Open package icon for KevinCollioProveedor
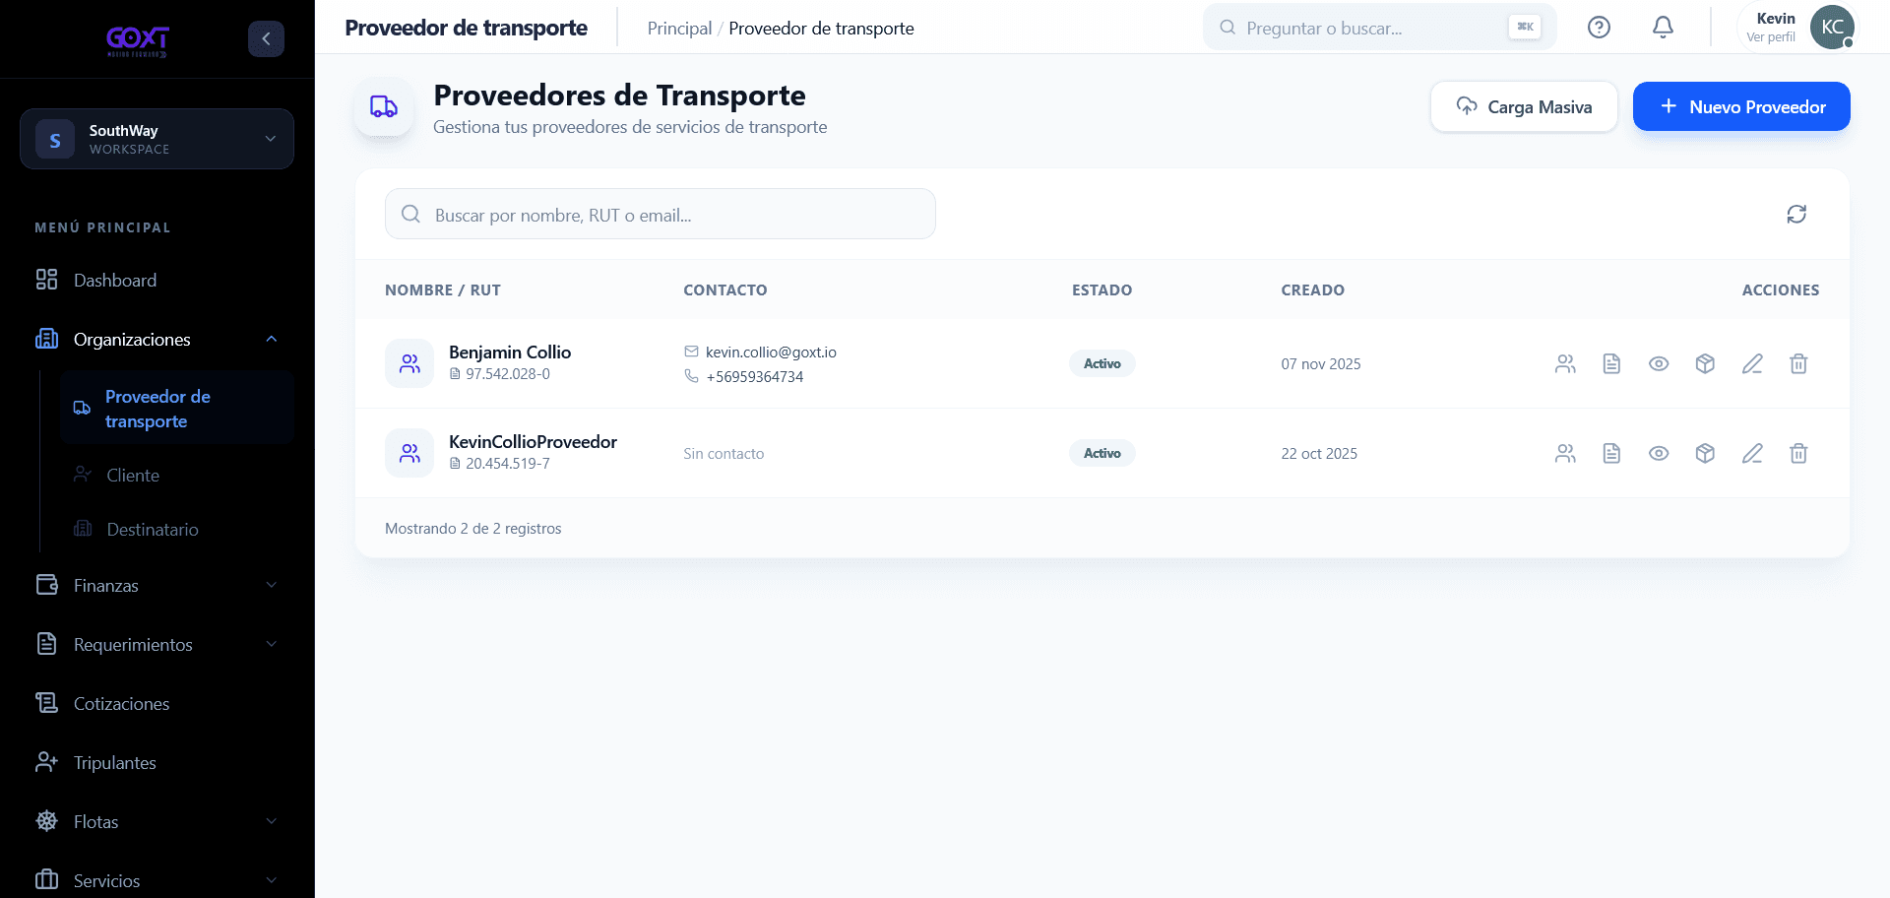This screenshot has height=898, width=1890. click(1705, 454)
